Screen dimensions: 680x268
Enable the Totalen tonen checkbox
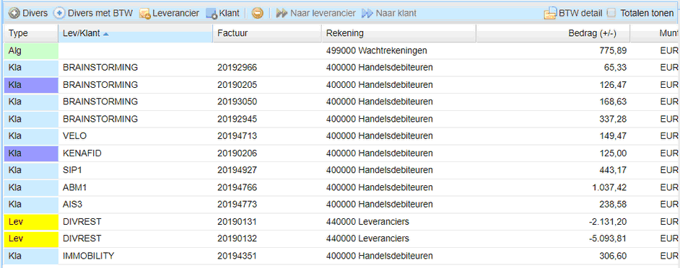tap(611, 14)
